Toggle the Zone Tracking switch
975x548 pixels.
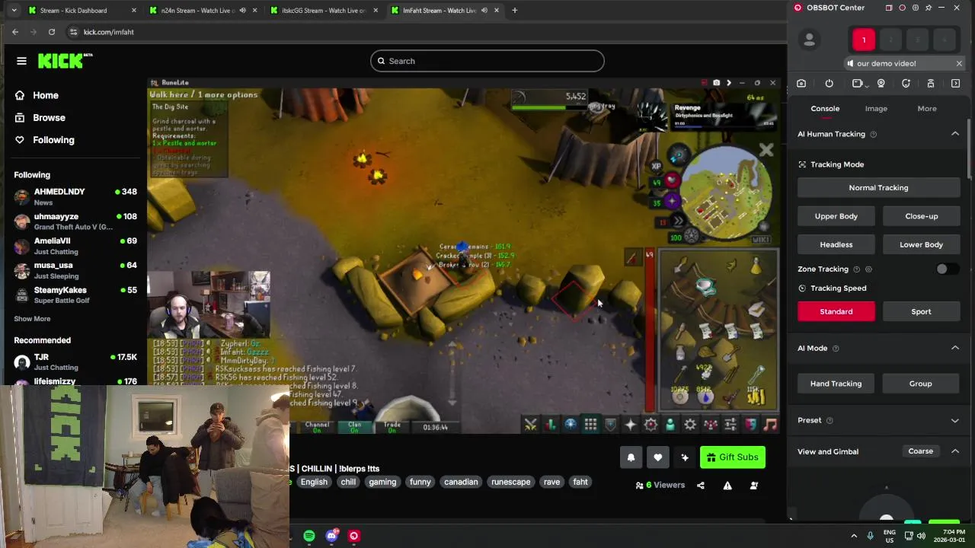947,269
